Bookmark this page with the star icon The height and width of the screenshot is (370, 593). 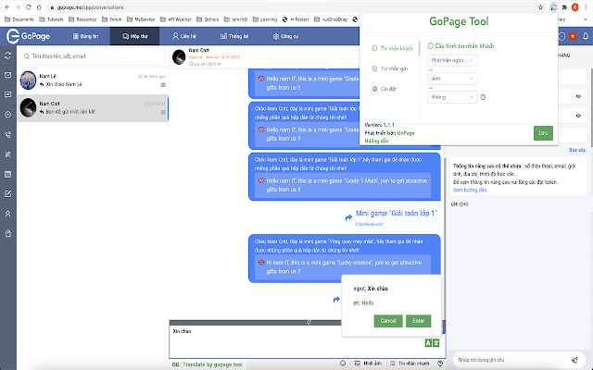point(540,7)
